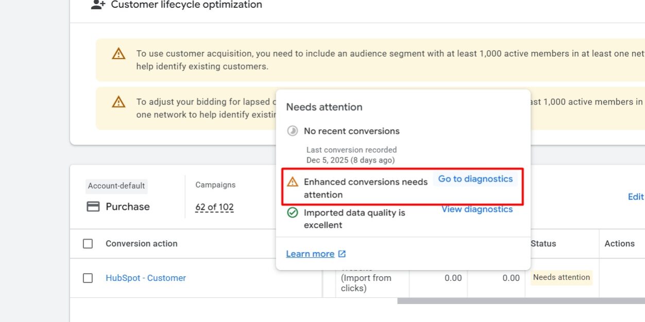Click warning triangle in customer acquisition banner
The height and width of the screenshot is (322, 645).
click(x=118, y=53)
